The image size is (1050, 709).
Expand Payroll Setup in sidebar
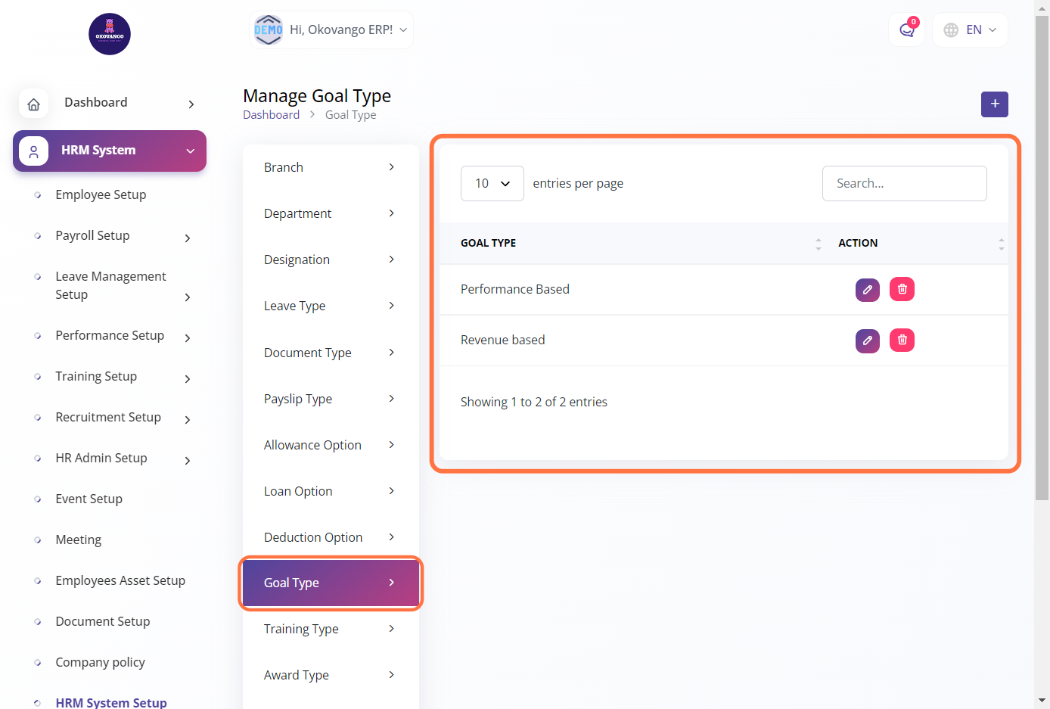[121, 236]
